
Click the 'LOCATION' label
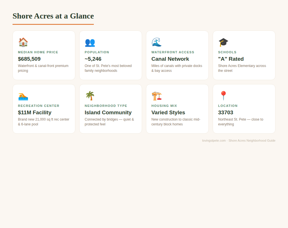[228, 106]
